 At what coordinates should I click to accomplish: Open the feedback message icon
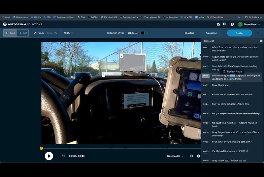click(x=225, y=24)
